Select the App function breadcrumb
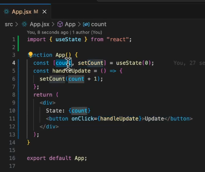The image size is (205, 172). click(x=70, y=24)
